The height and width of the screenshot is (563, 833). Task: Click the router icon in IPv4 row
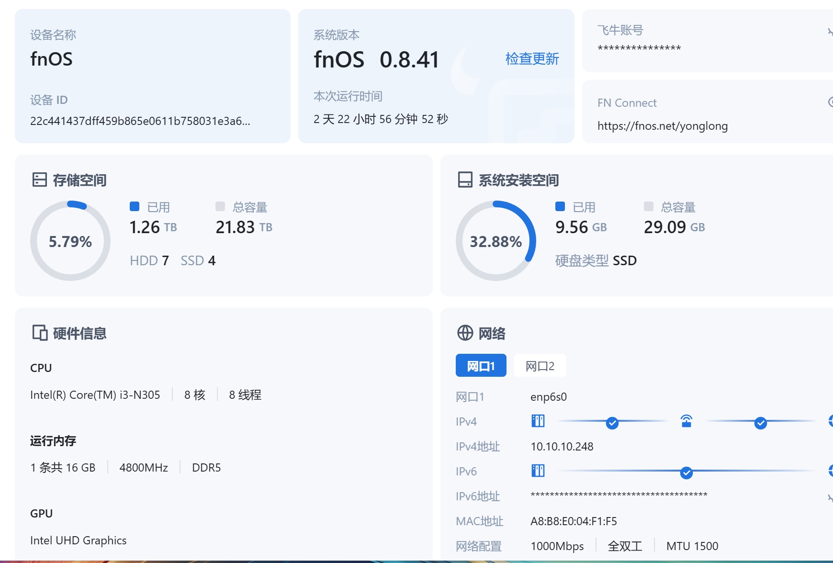point(687,421)
